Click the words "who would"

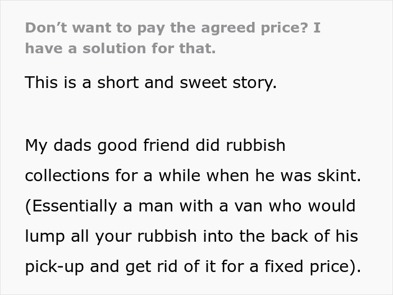tap(312, 206)
